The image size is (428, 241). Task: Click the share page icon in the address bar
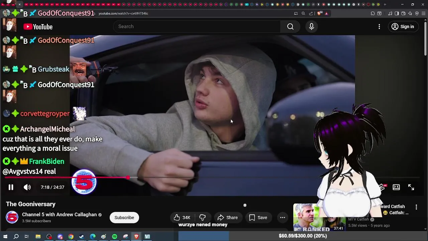point(311,13)
